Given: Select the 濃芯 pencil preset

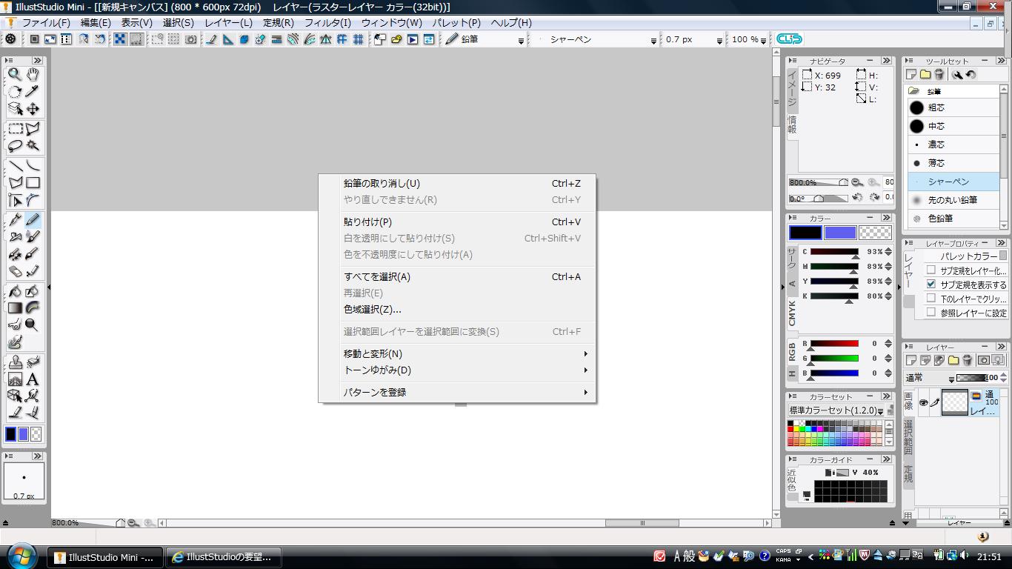Looking at the screenshot, I should 953,144.
